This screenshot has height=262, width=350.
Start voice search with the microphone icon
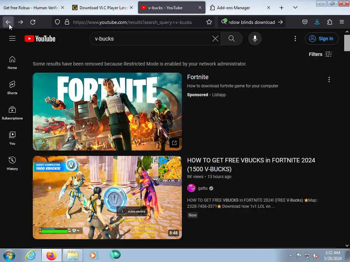tap(255, 39)
